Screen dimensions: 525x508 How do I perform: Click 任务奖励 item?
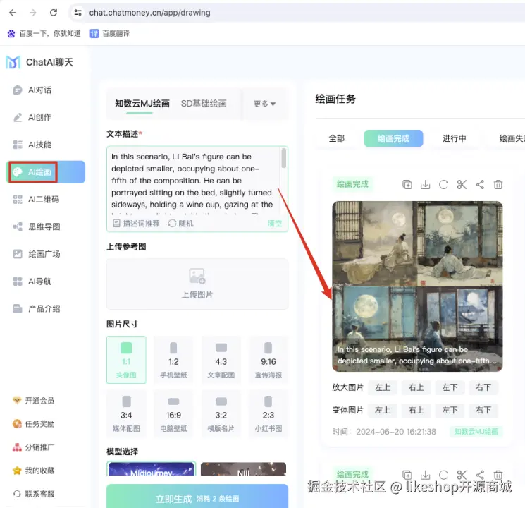pos(34,424)
